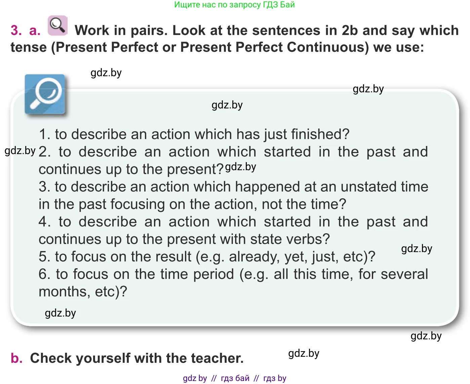Viewport: 470px width, 384px height.
Task: Click the large blue magnifying glass icon
Action: pyautogui.click(x=45, y=94)
